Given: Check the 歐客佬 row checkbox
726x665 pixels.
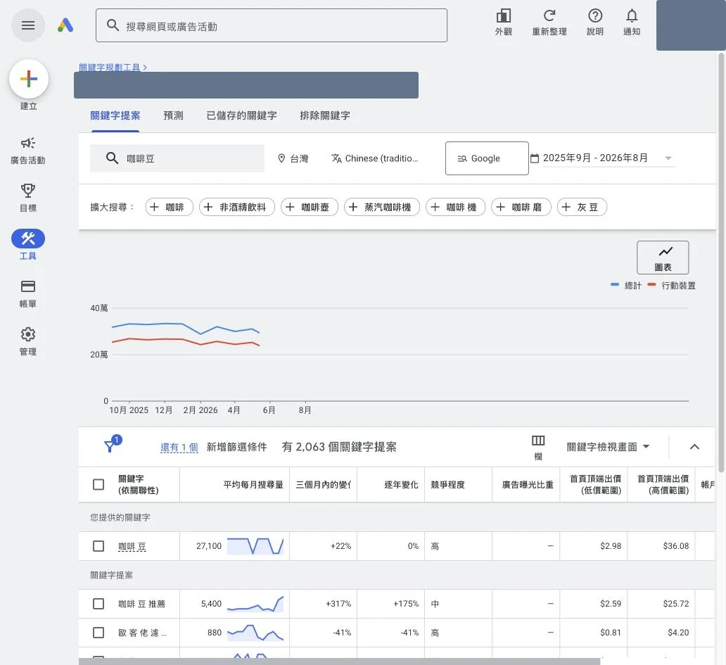Looking at the screenshot, I should coord(98,633).
